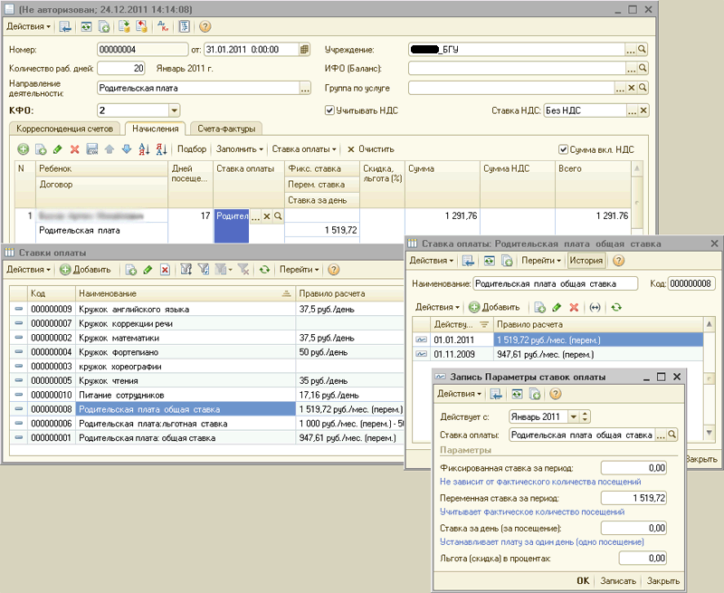This screenshot has height=593, width=724.
Task: Open the Действует с month dropdown
Action: pos(572,416)
